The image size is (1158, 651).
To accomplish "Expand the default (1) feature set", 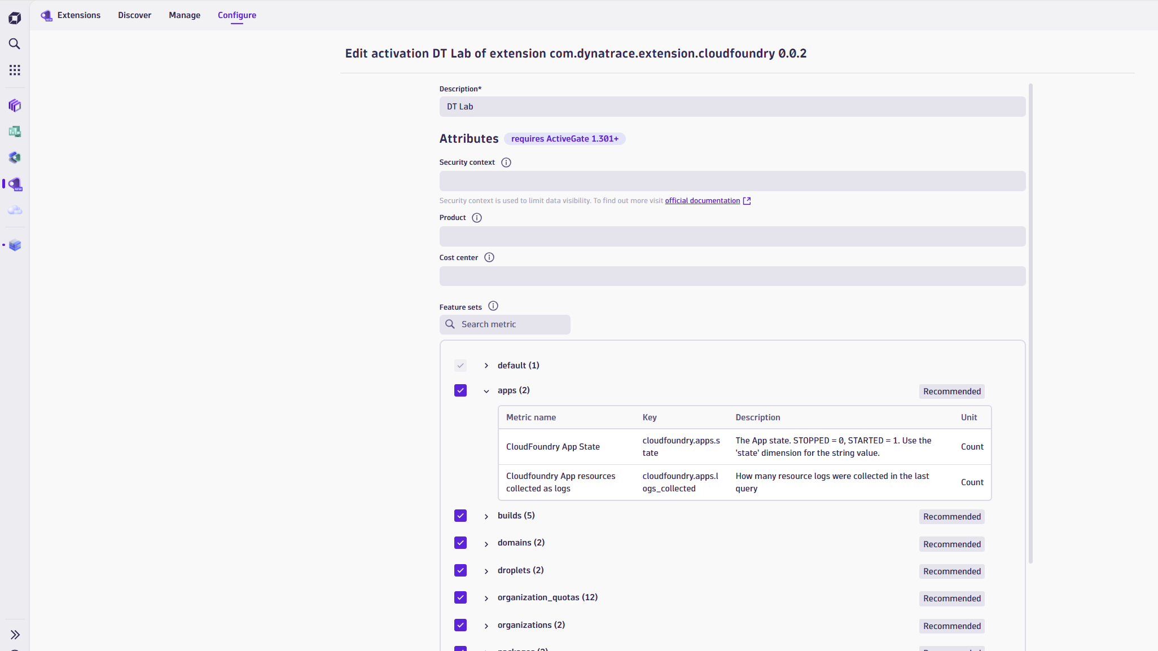I will point(486,366).
